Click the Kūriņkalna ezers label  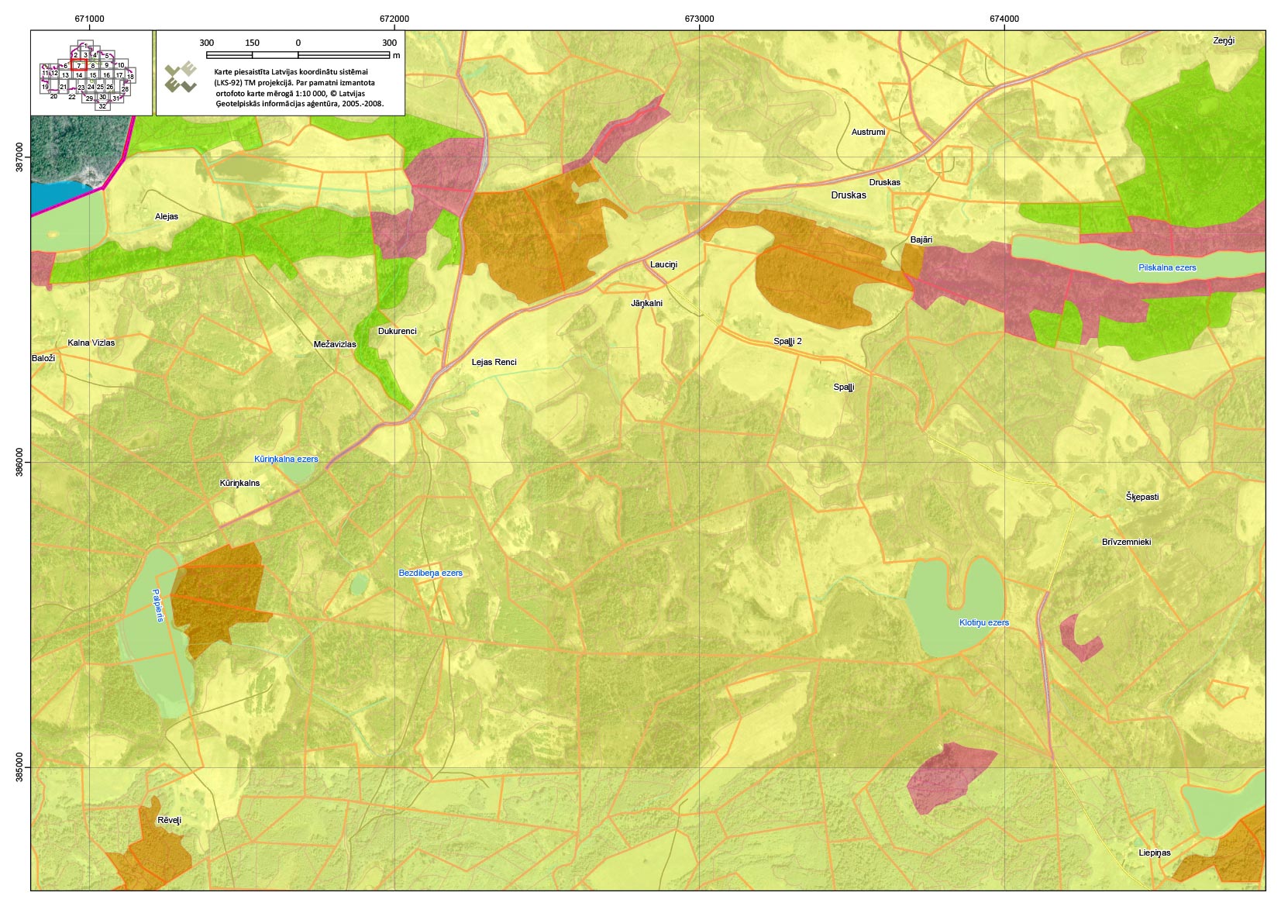click(x=286, y=460)
